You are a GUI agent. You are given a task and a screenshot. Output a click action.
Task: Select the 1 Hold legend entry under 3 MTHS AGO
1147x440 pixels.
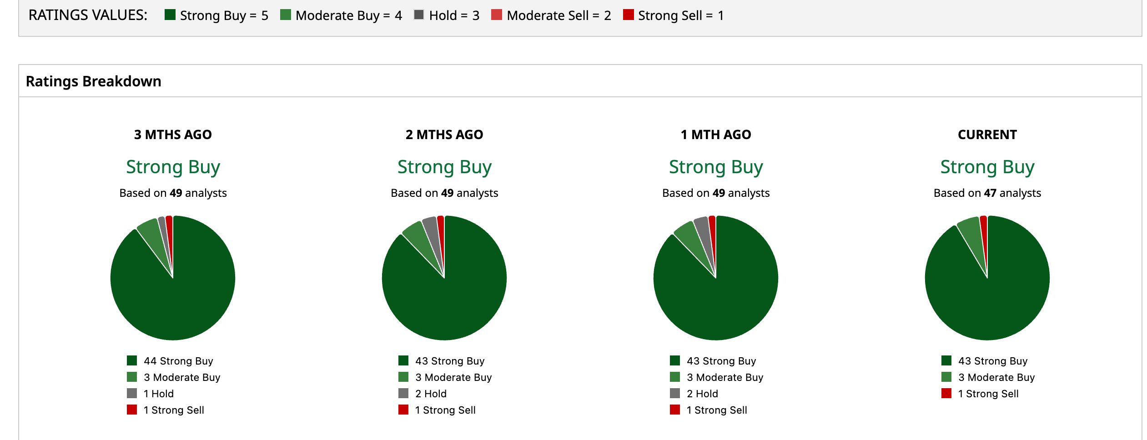pos(151,394)
